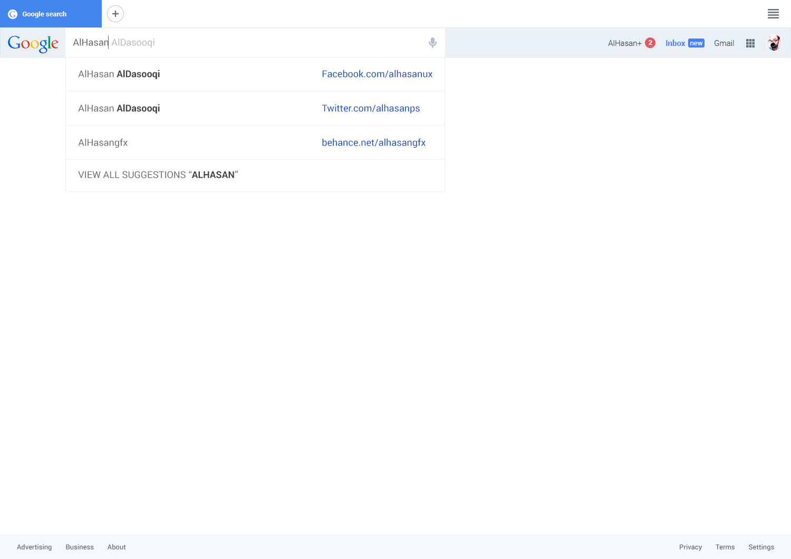Click the Google search tab favicon
This screenshot has width=791, height=559.
[13, 14]
